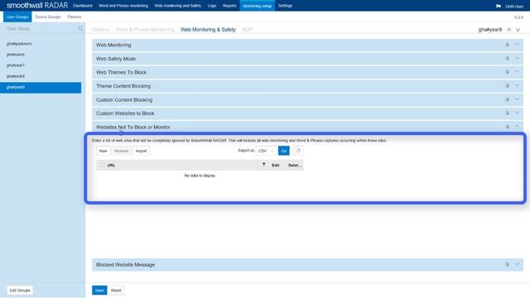The width and height of the screenshot is (530, 298).
Task: Expand the Blocked Website Message section
Action: click(x=517, y=265)
